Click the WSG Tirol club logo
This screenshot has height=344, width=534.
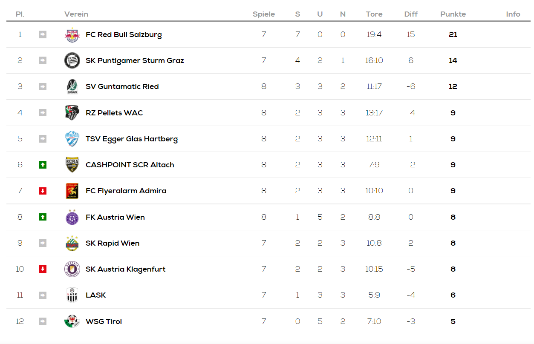72,321
